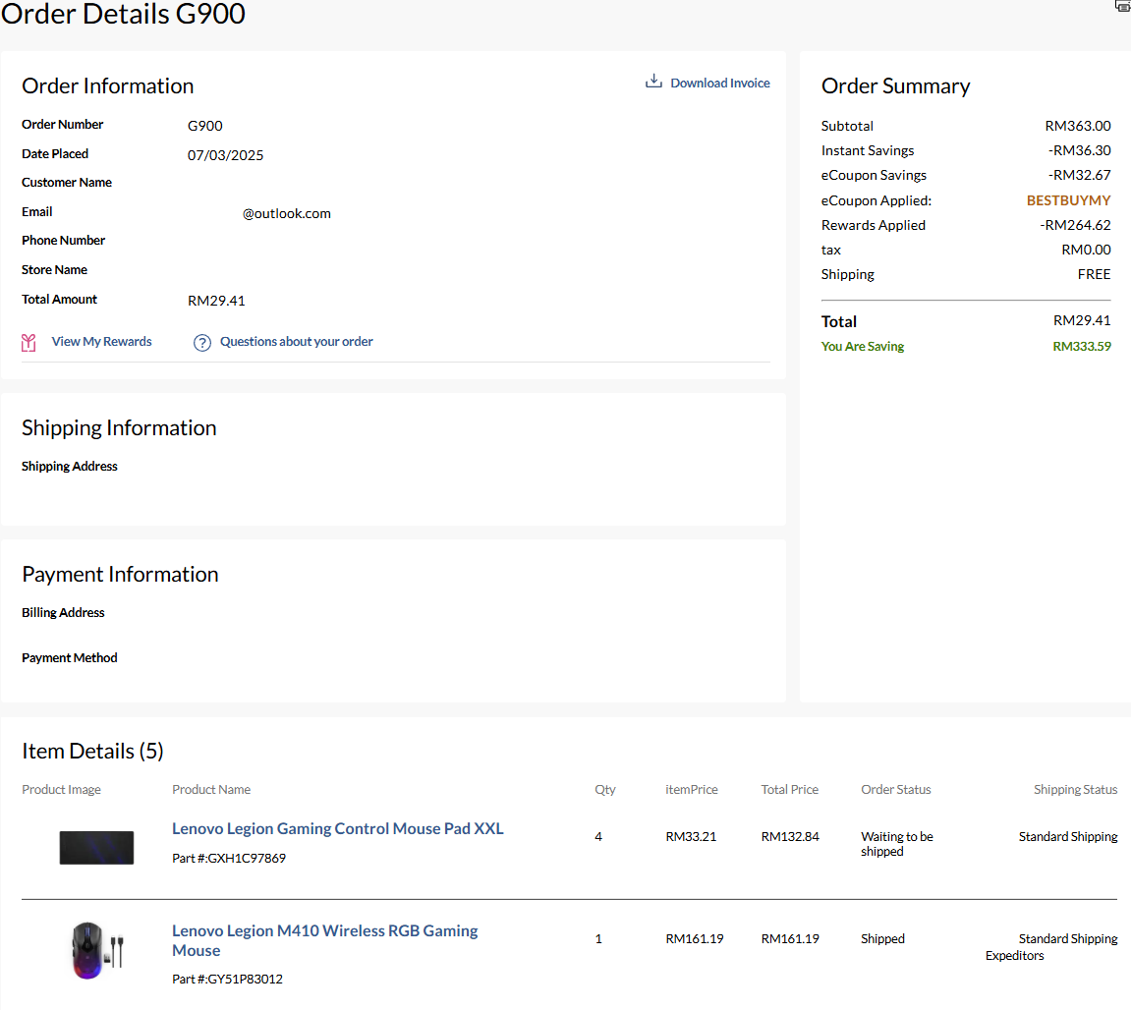Viewport: 1131px width, 1010px height.
Task: Click the You Are Saving amount RM333.59
Action: point(1081,347)
